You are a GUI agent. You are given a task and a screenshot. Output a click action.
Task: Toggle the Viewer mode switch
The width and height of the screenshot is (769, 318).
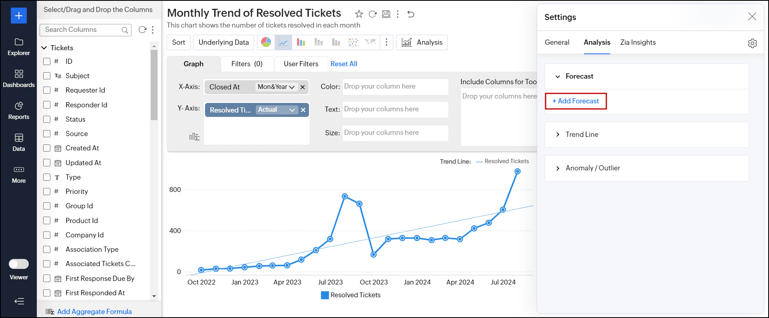[19, 264]
